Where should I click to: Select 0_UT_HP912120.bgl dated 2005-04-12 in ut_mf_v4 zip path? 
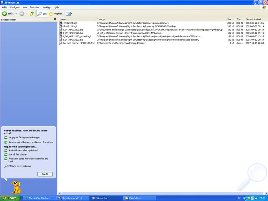click(73, 33)
